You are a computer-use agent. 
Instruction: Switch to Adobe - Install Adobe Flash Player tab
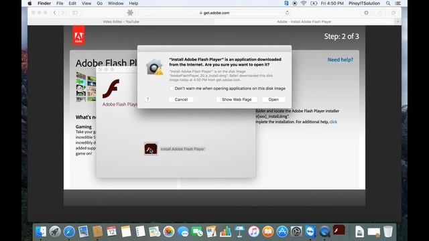click(304, 21)
